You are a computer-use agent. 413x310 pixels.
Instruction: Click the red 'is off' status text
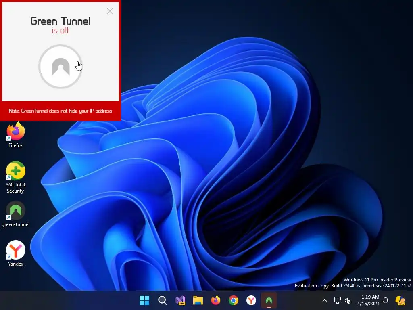pyautogui.click(x=60, y=31)
